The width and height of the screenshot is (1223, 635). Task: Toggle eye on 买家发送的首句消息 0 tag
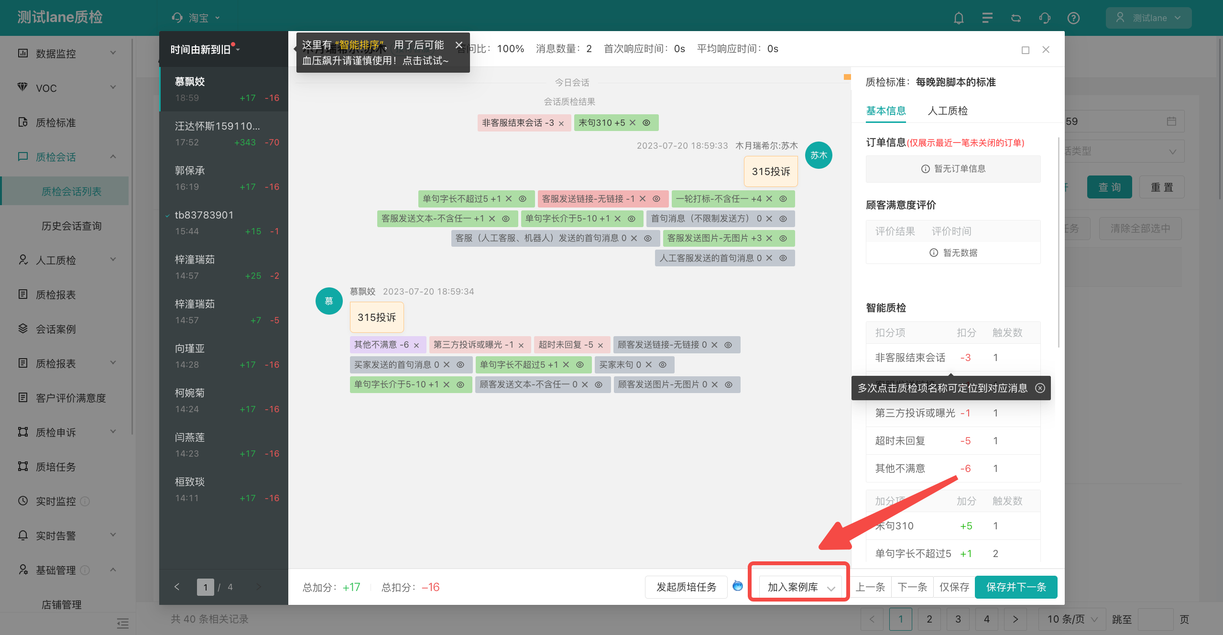(460, 365)
